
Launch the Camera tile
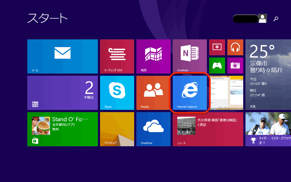pyautogui.click(x=235, y=66)
